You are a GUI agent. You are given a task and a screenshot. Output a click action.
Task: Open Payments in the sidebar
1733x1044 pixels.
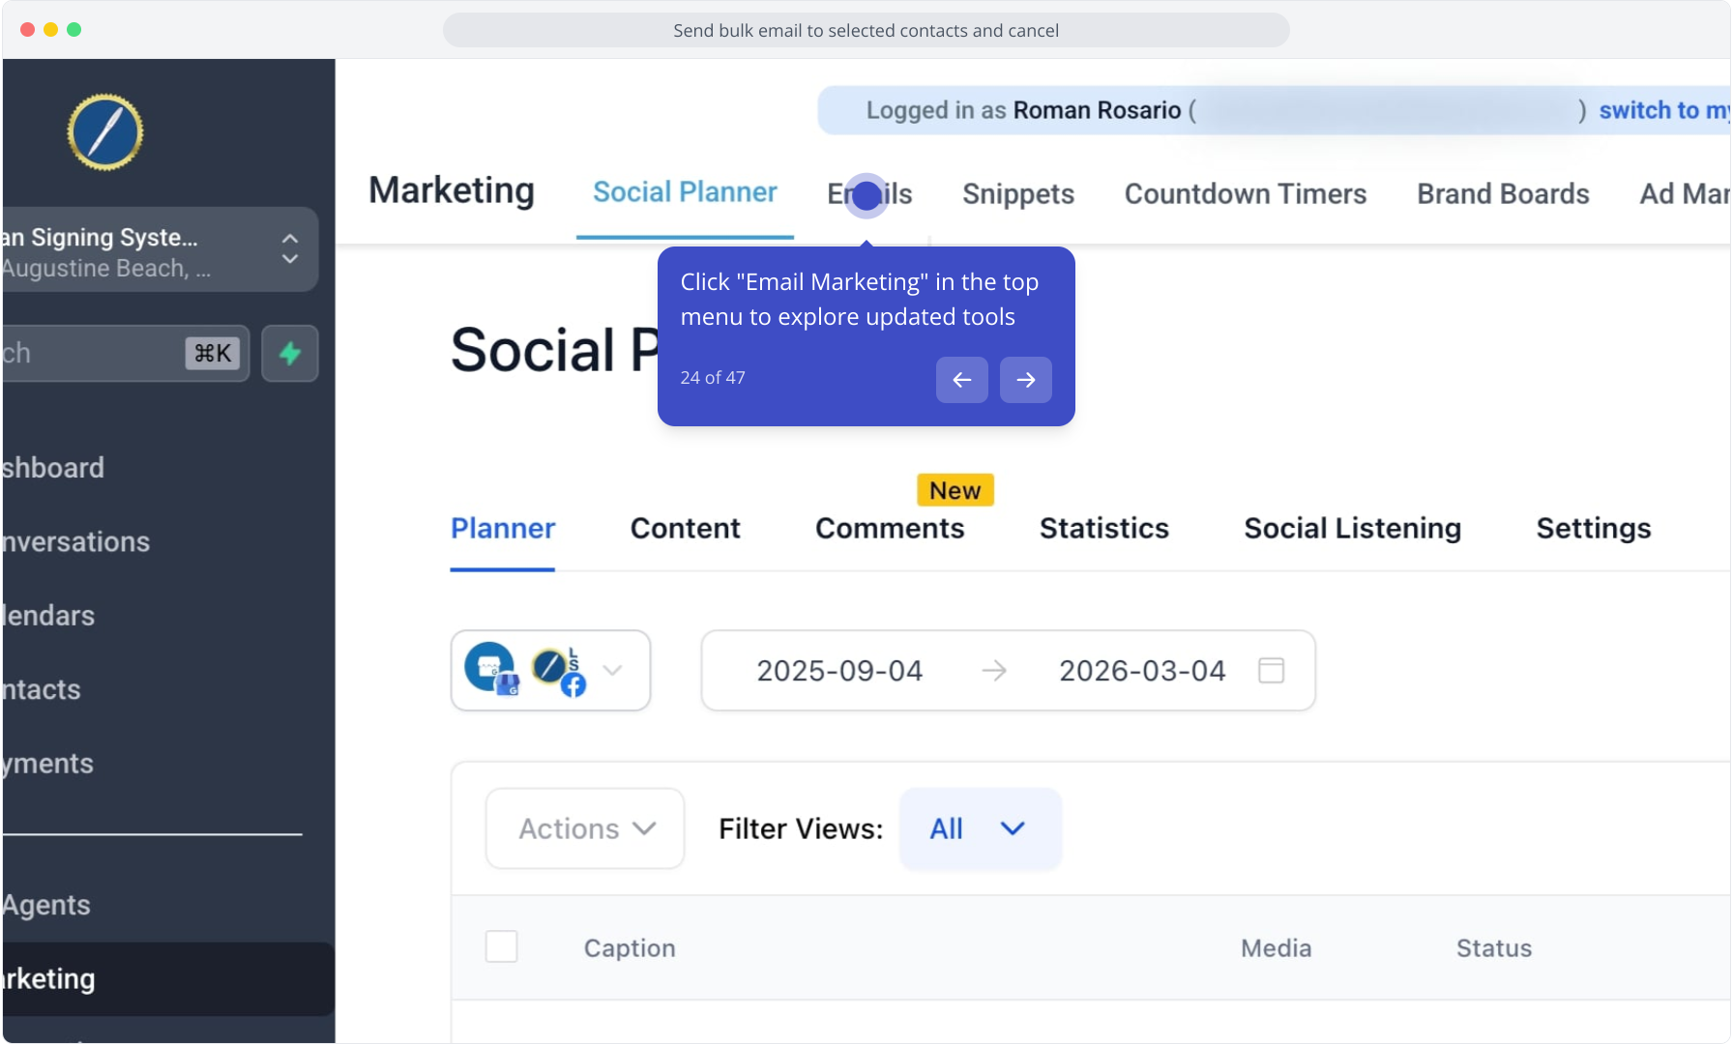coord(48,764)
